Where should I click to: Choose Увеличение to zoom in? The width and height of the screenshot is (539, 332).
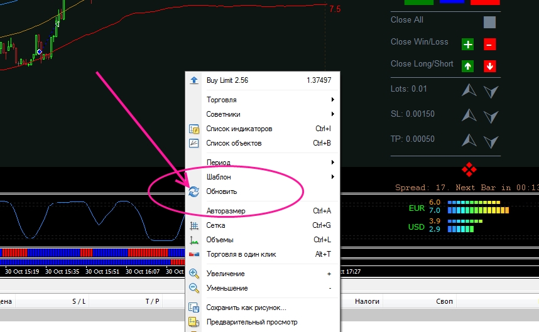pyautogui.click(x=263, y=274)
